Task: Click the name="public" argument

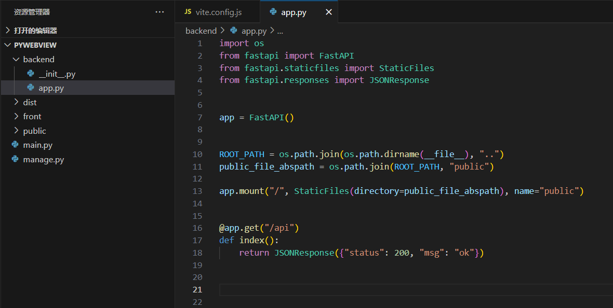Action: [x=546, y=191]
